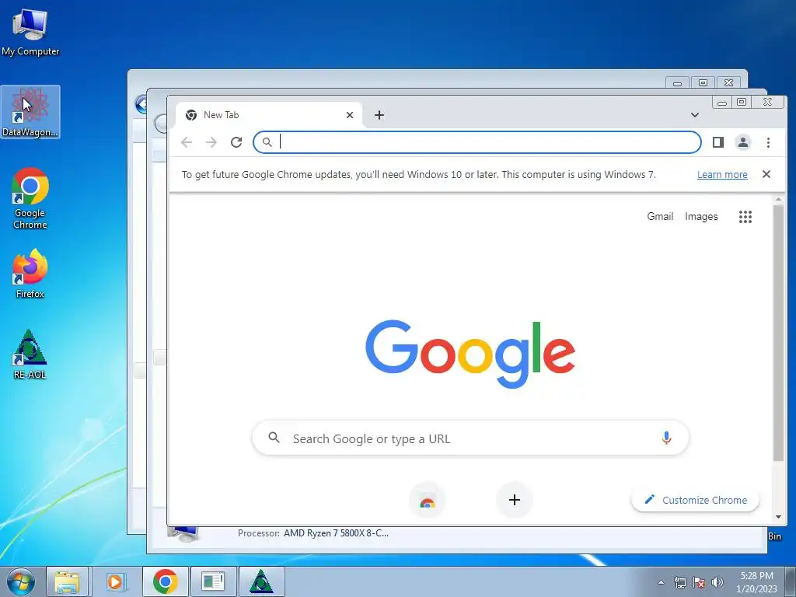The width and height of the screenshot is (796, 597).
Task: Click the Search Google or type a URL box
Action: (x=470, y=438)
